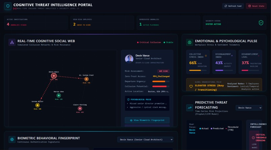
Task: Open the forecasting user dropdown showing Devin Vance
Action: coord(249,108)
